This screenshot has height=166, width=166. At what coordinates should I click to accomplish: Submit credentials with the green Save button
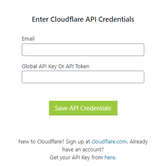tap(83, 108)
